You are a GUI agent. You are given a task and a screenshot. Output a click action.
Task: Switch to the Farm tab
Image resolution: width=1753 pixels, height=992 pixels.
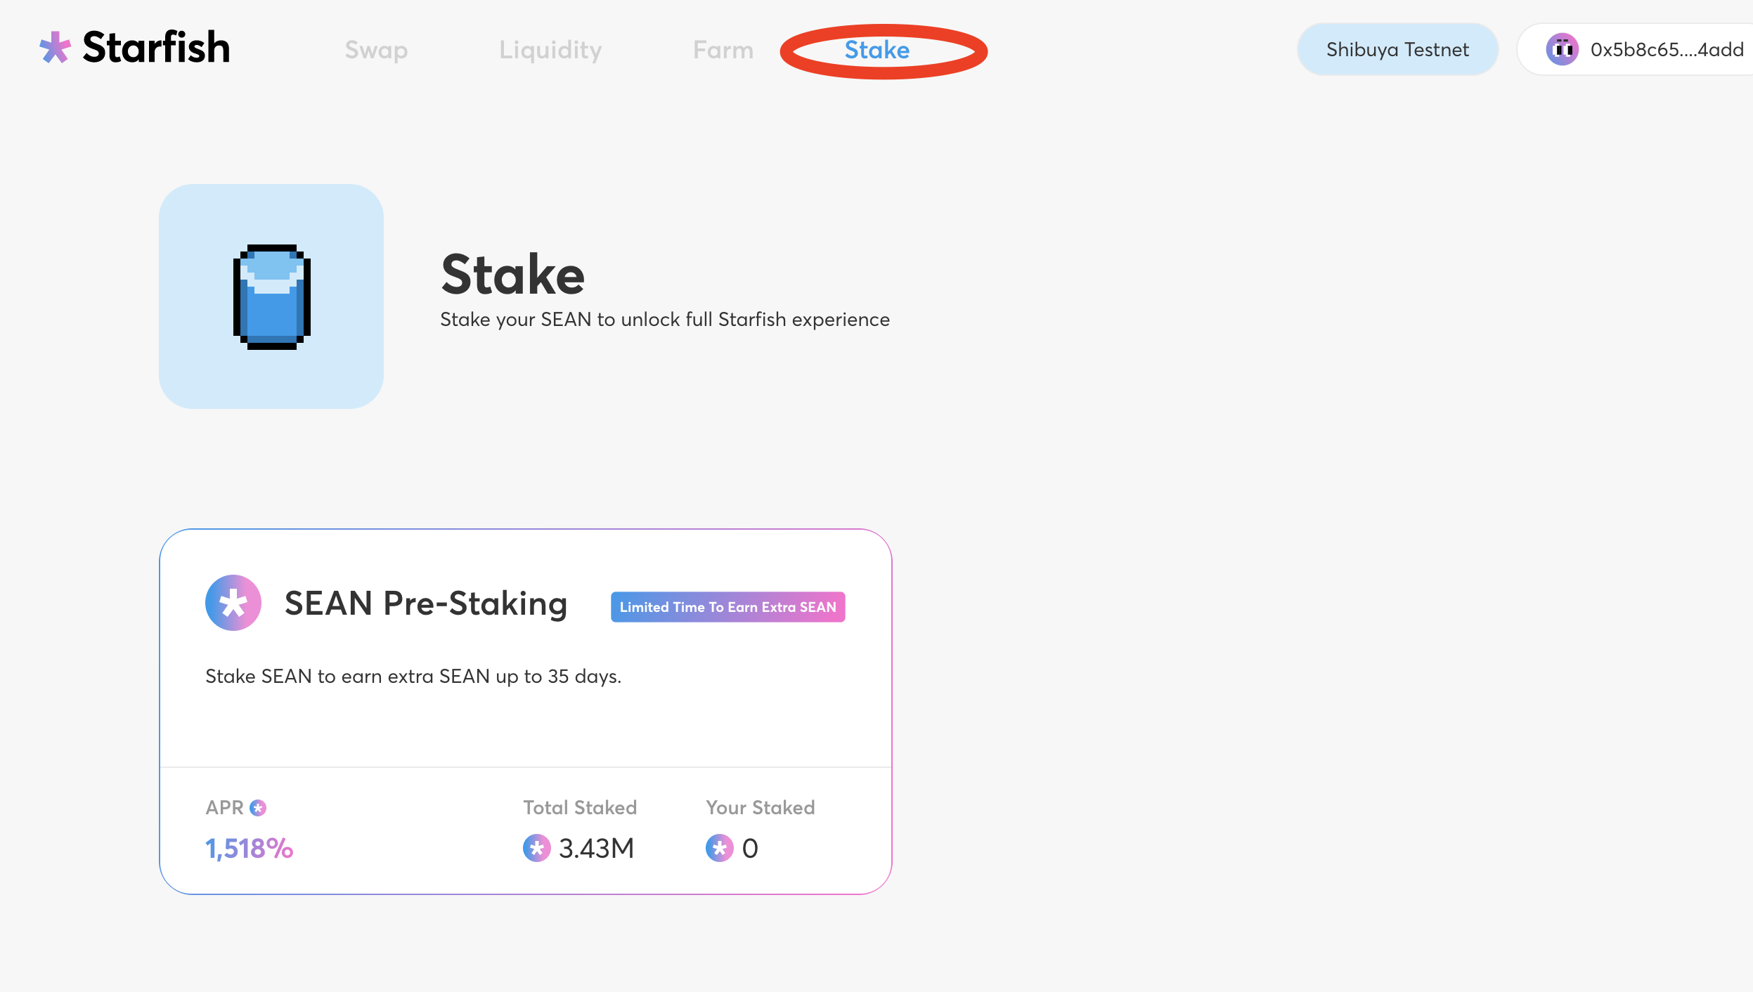[723, 50]
